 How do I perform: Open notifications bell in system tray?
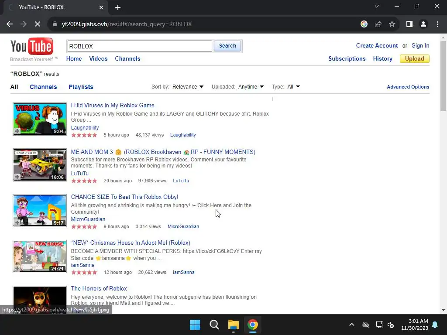[435, 325]
